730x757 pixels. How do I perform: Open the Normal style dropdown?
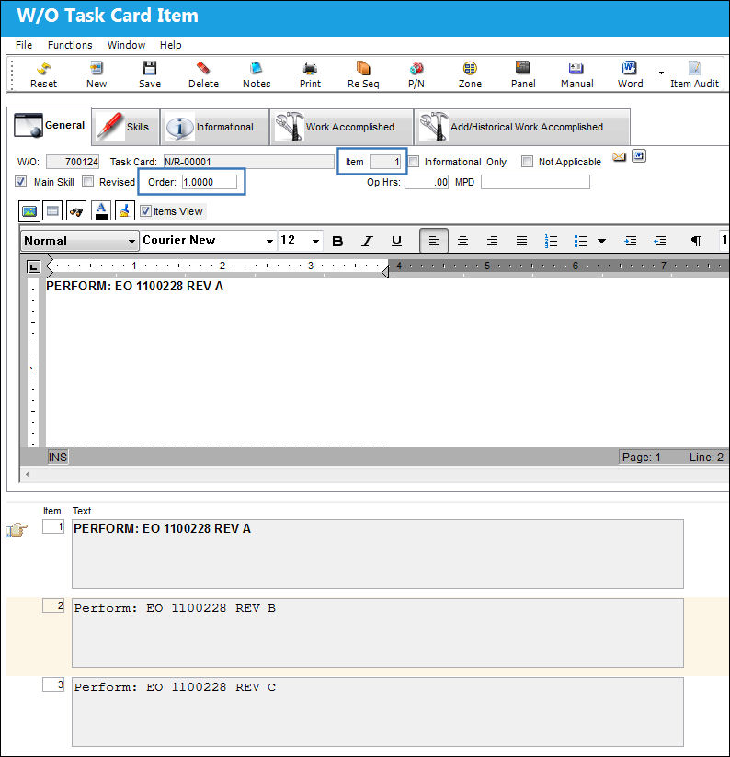pyautogui.click(x=131, y=241)
